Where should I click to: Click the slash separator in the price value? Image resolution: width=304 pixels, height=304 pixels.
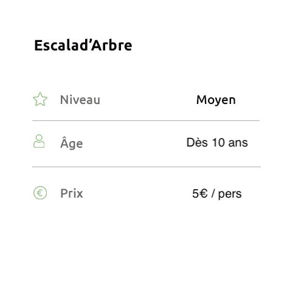point(213,193)
